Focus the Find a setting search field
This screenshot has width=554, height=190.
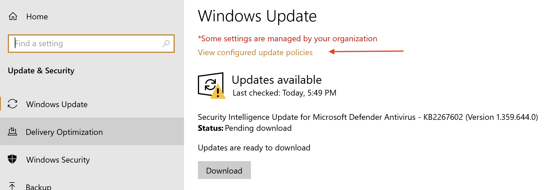(87, 44)
